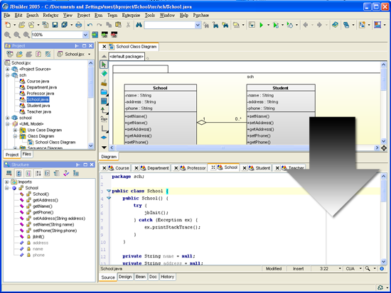Collapse the sch package tree node
The width and height of the screenshot is (391, 293).
pyautogui.click(x=8, y=75)
